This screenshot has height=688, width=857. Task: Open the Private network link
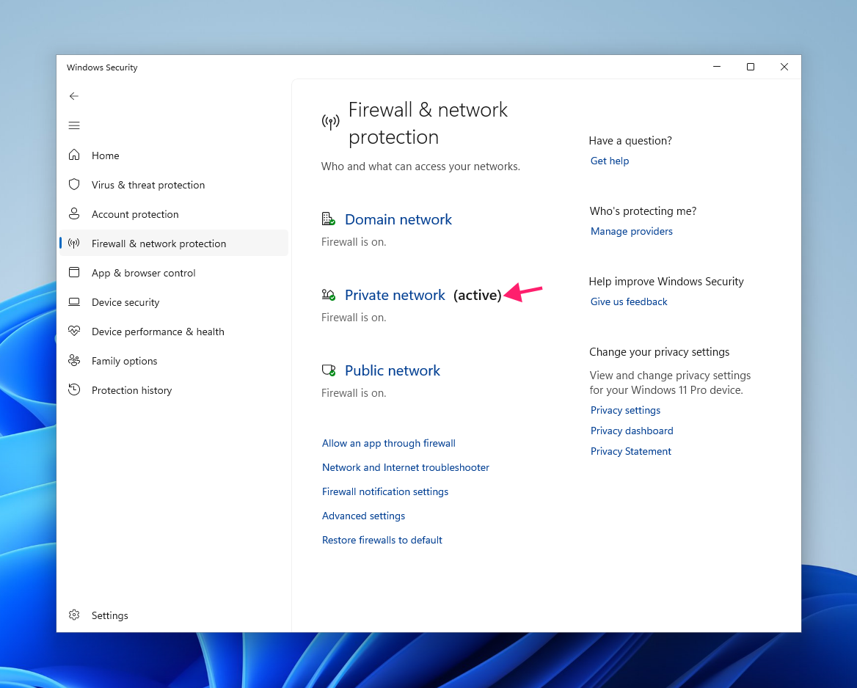click(395, 295)
